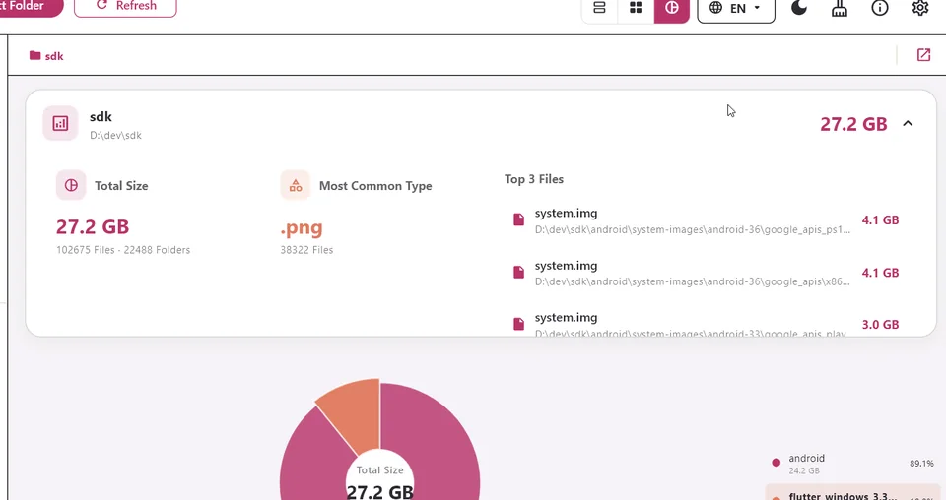946x500 pixels.
Task: Open the info icon
Action: [880, 8]
